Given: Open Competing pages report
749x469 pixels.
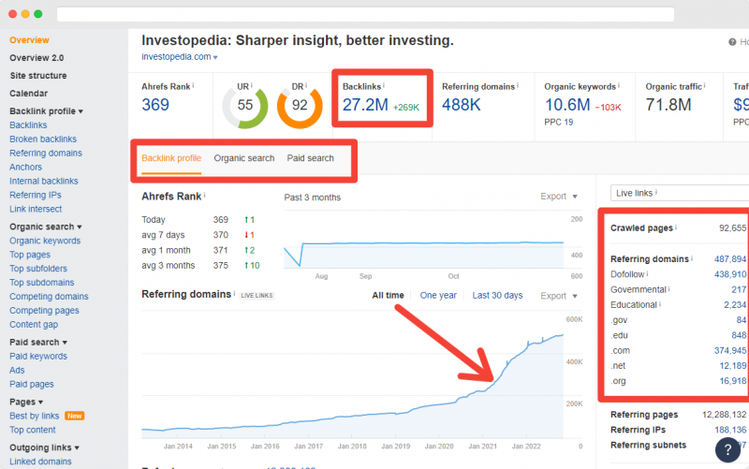Looking at the screenshot, I should (x=44, y=311).
